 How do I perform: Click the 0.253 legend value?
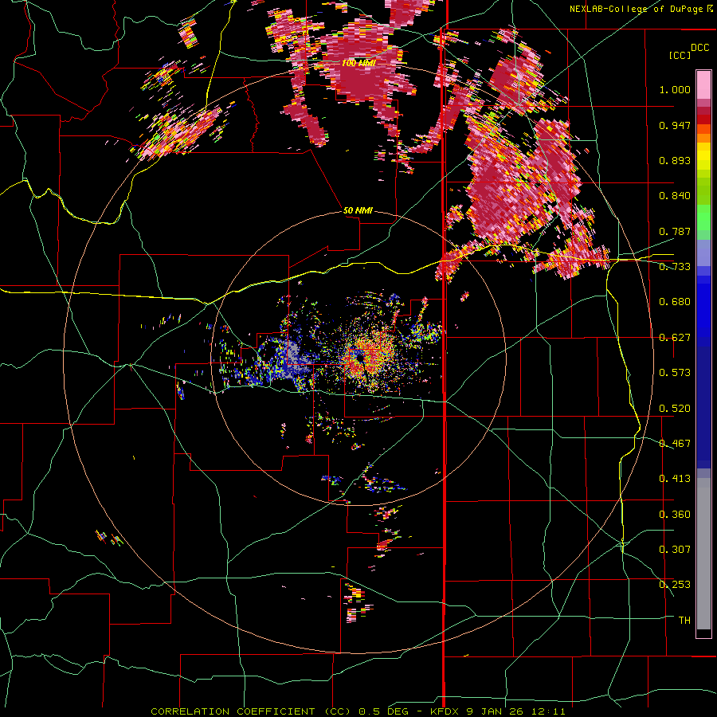(675, 585)
